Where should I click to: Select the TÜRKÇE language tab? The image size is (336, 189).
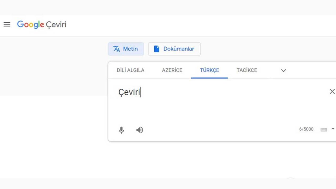(209, 70)
